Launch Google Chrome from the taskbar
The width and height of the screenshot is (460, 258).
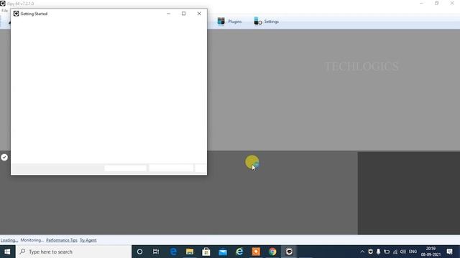[x=272, y=252]
